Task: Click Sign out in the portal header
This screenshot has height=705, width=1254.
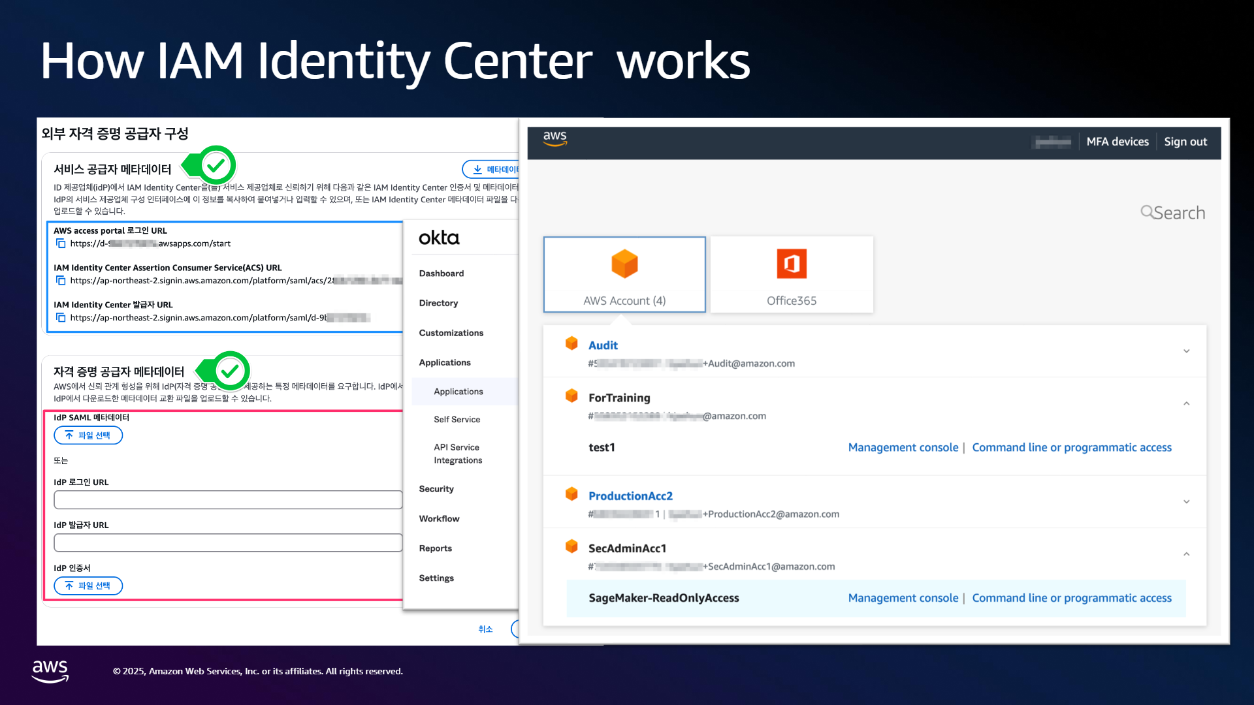Action: (x=1185, y=142)
